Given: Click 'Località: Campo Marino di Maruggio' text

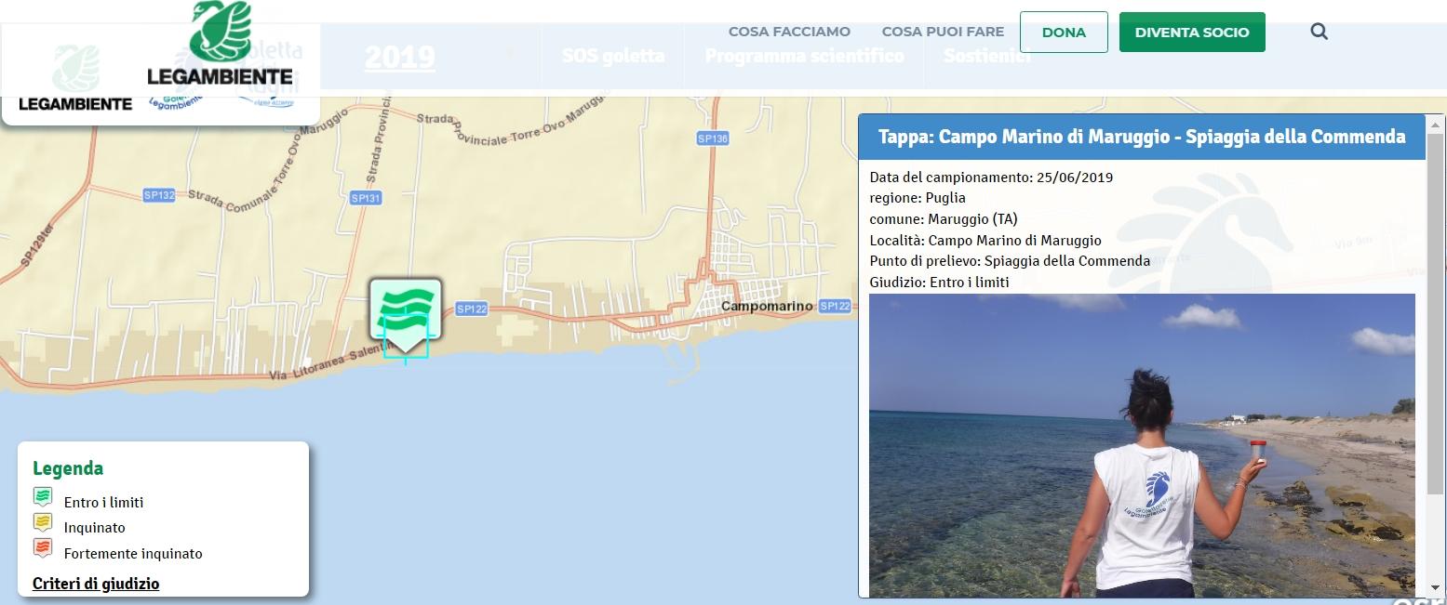Looking at the screenshot, I should coord(985,240).
